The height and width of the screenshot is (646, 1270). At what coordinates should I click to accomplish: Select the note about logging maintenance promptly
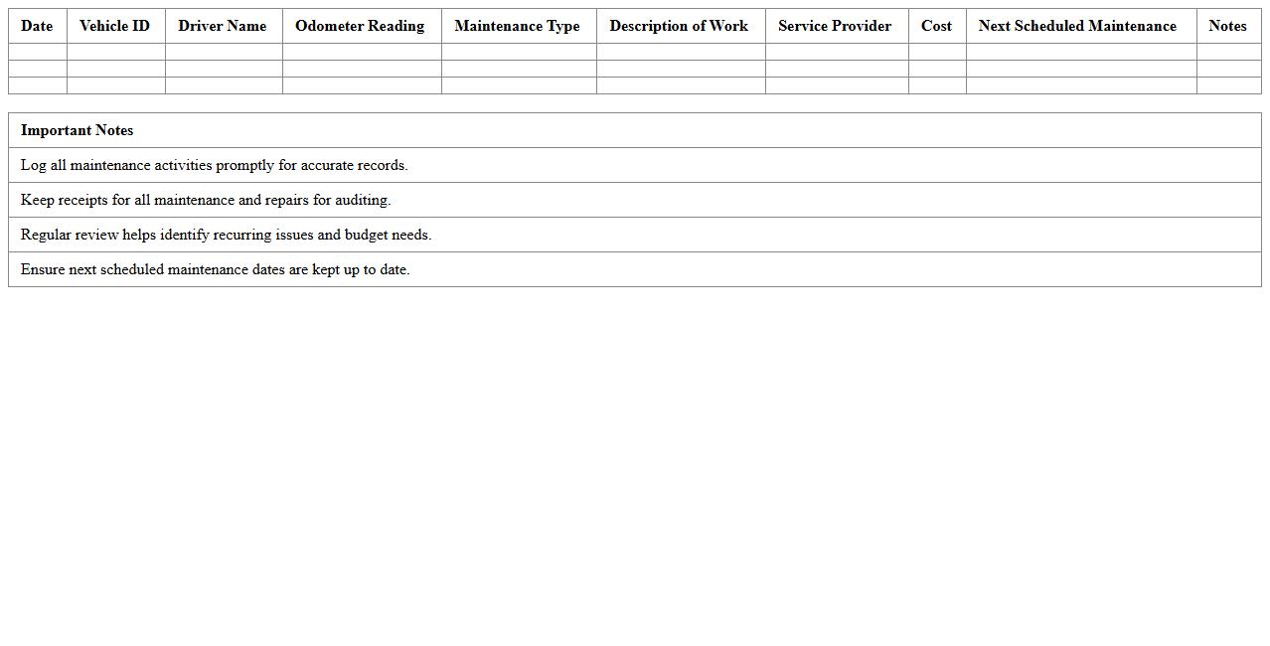click(x=214, y=165)
